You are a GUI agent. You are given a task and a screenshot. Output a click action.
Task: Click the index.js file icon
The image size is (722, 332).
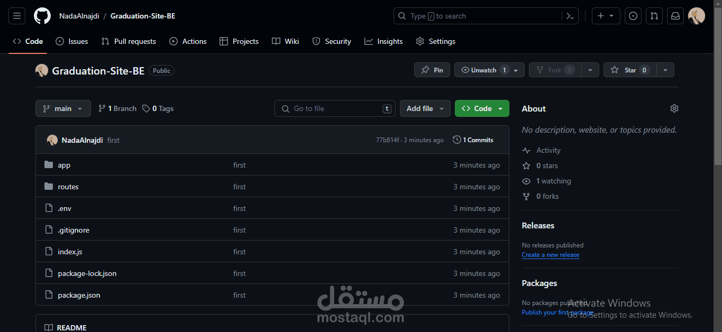point(49,252)
